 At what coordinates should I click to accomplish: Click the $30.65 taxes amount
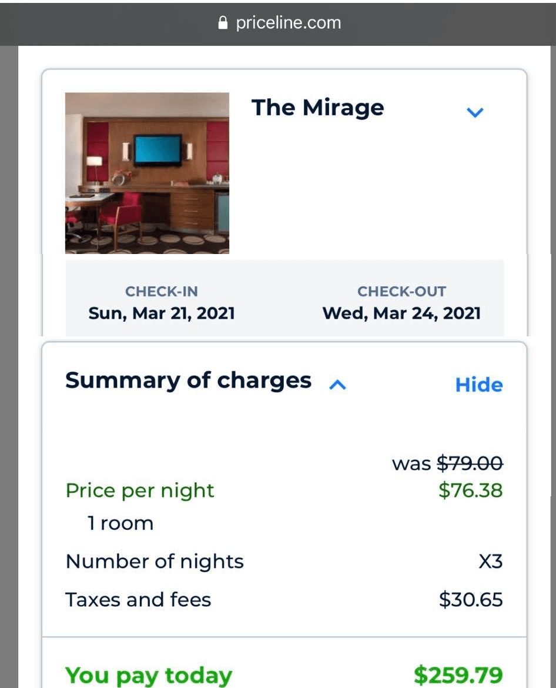pos(471,600)
